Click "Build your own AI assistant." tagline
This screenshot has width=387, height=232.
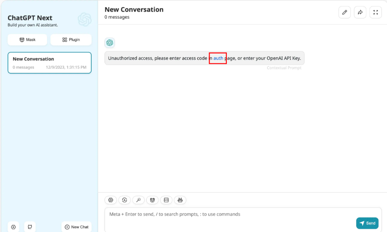33,25
